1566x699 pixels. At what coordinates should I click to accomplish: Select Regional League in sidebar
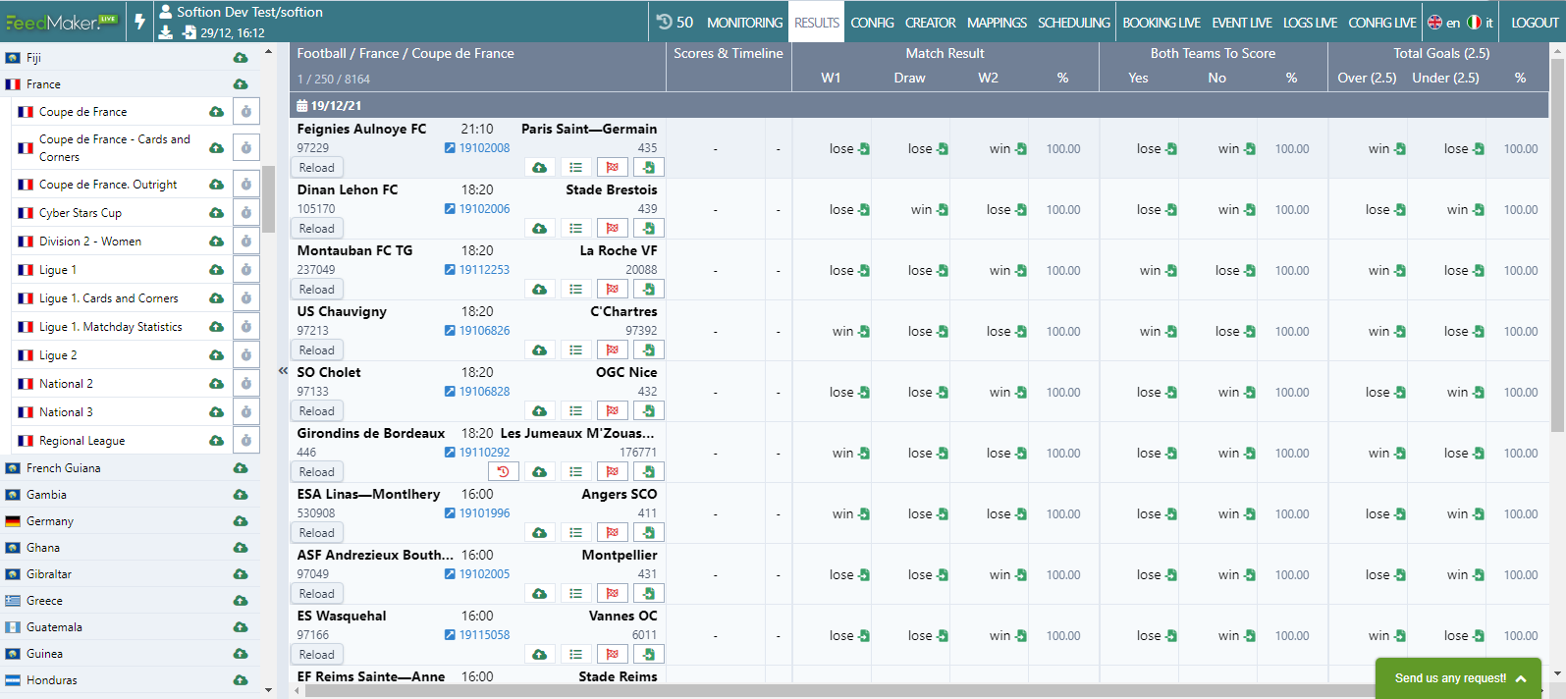click(x=82, y=441)
